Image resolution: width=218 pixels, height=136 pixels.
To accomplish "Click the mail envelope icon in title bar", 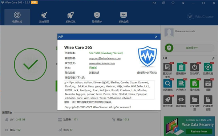I will [154, 3].
